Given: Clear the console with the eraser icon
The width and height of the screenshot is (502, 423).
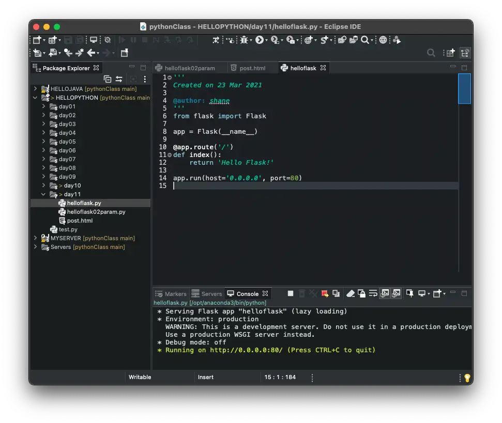Looking at the screenshot, I should pos(350,293).
